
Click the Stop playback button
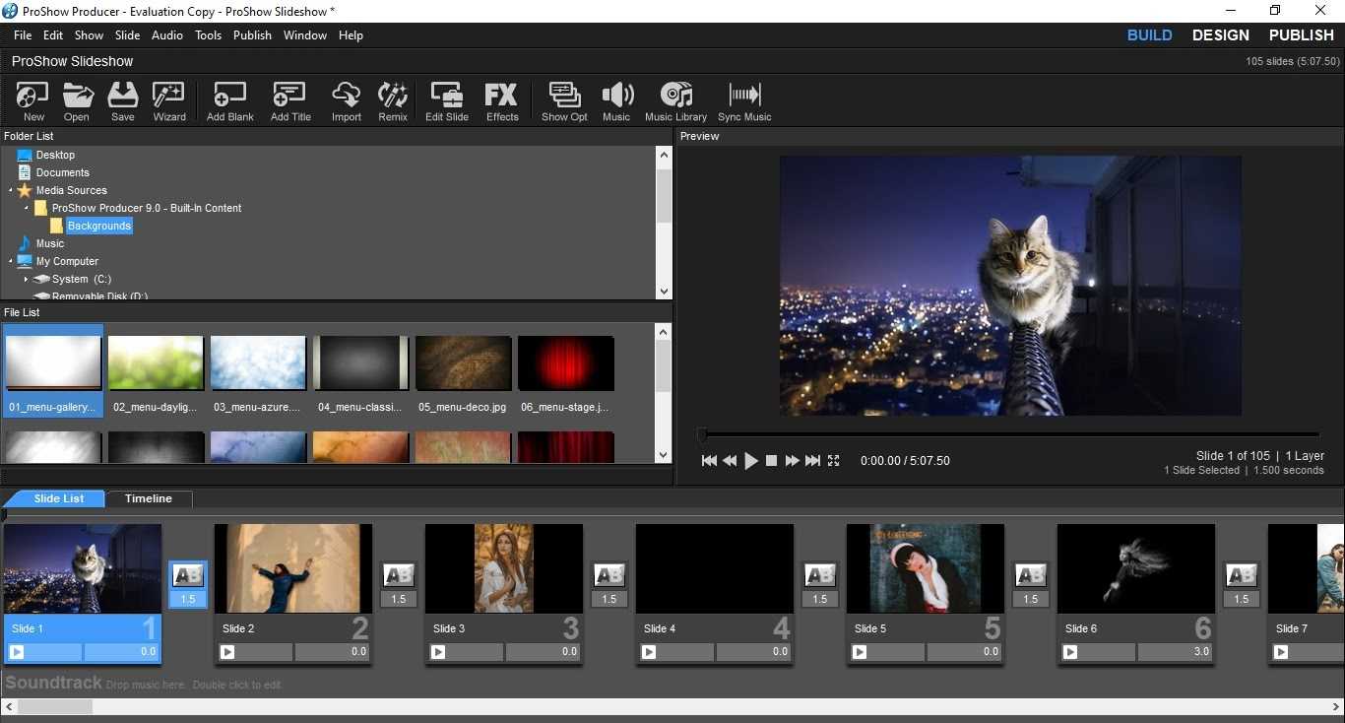coord(771,461)
